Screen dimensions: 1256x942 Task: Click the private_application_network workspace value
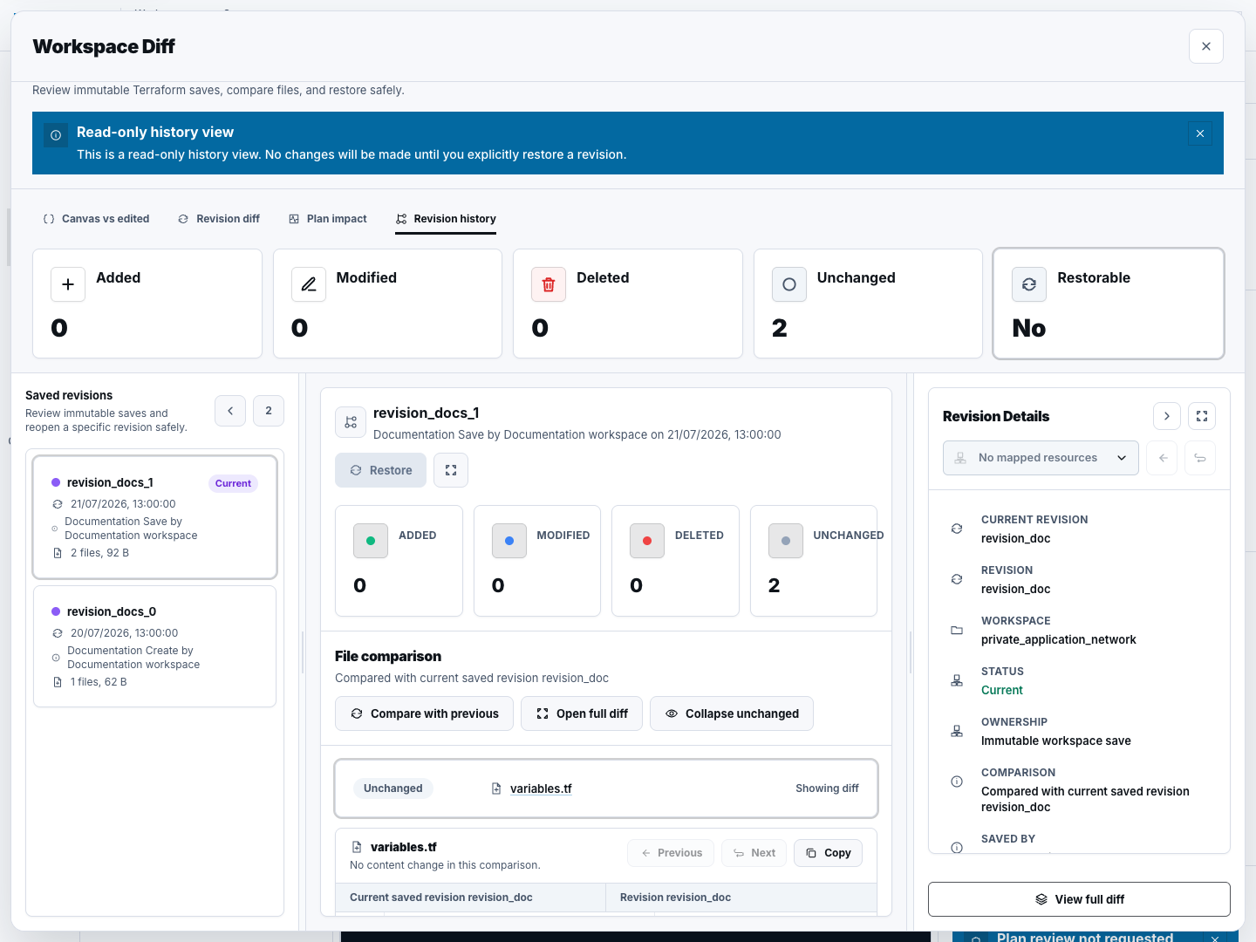pyautogui.click(x=1058, y=639)
